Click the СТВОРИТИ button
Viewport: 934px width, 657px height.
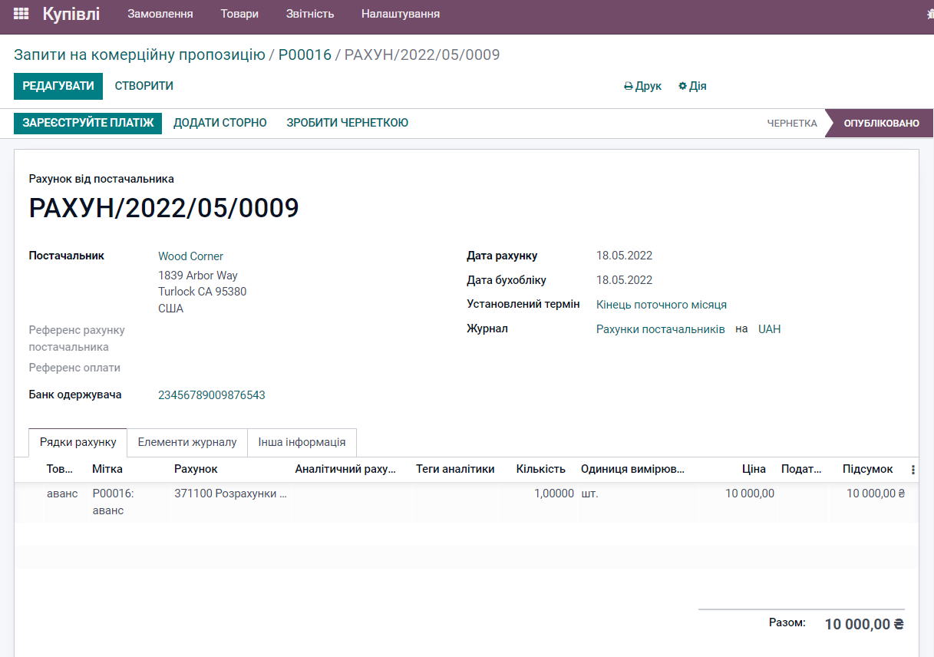coord(144,86)
